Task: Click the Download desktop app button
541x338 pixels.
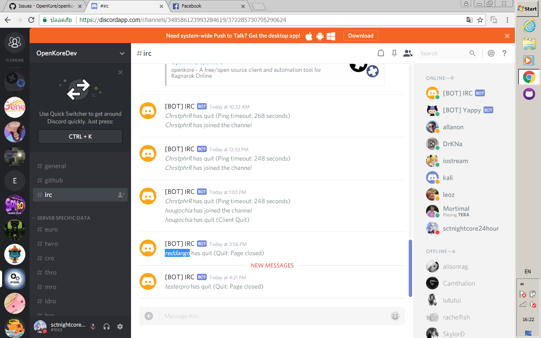Action: pos(361,36)
